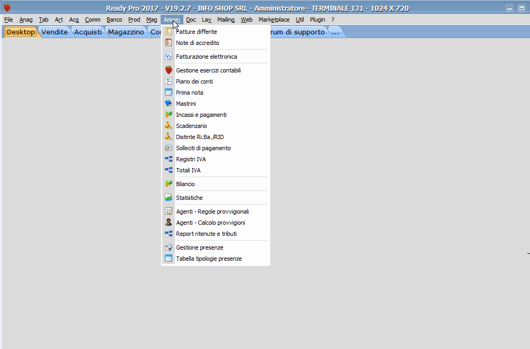Open the Plugin menu
The height and width of the screenshot is (349, 530).
tap(317, 20)
